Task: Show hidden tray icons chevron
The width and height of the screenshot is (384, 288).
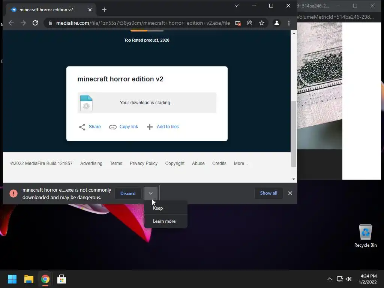Action: click(330, 279)
